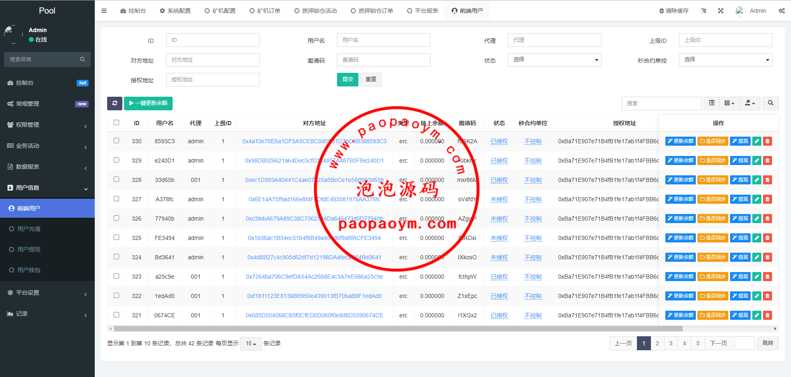Screen dimensions: 791x377
Task: Click 更新余额 button for row 330
Action: click(680, 141)
